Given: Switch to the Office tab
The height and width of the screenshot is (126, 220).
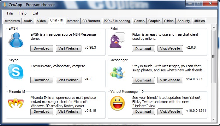Looking at the screenshot, I should point(169,21).
